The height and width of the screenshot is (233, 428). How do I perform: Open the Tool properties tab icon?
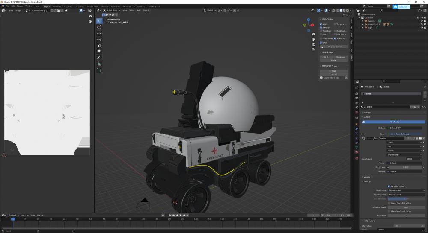[x=357, y=87]
